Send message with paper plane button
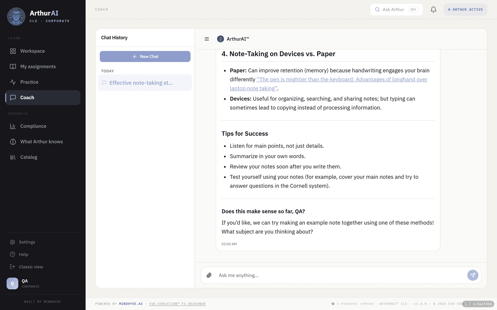 tap(473, 275)
